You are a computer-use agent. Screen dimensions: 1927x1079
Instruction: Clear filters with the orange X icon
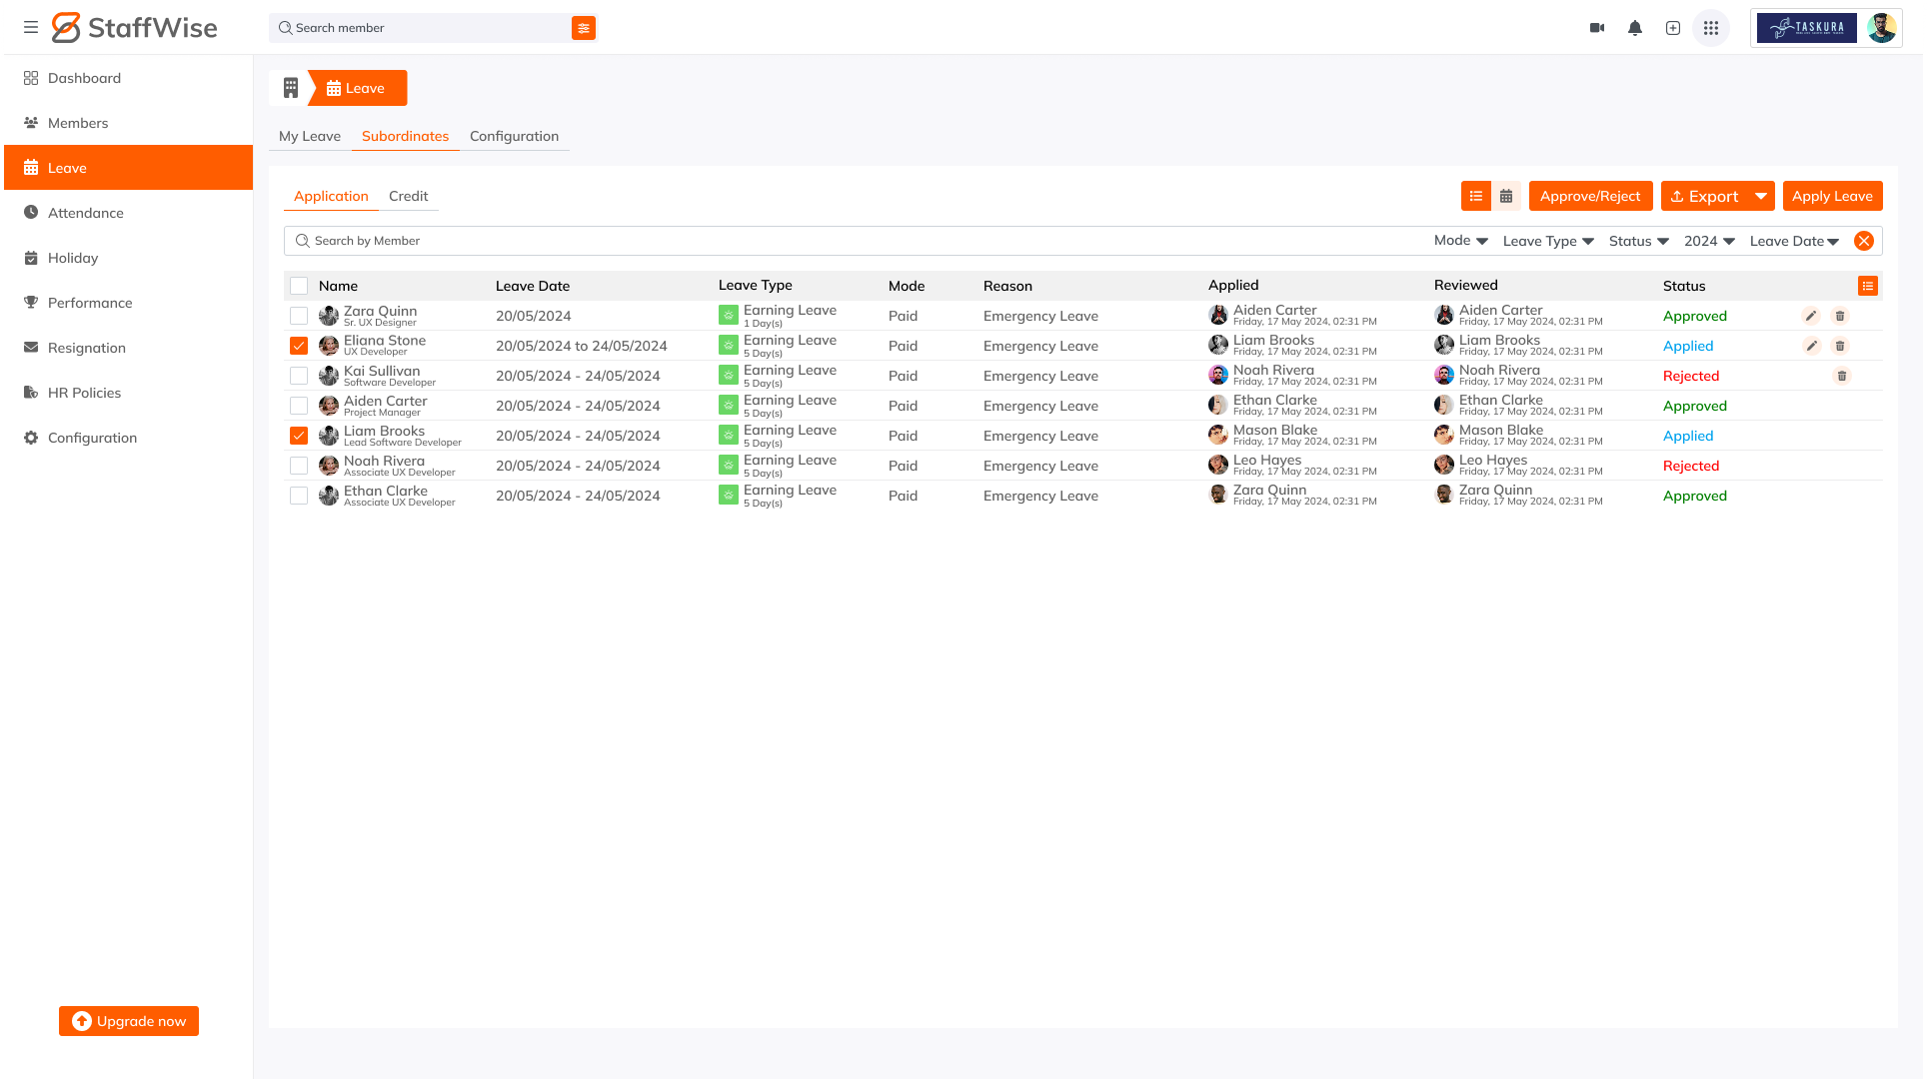click(x=1864, y=241)
